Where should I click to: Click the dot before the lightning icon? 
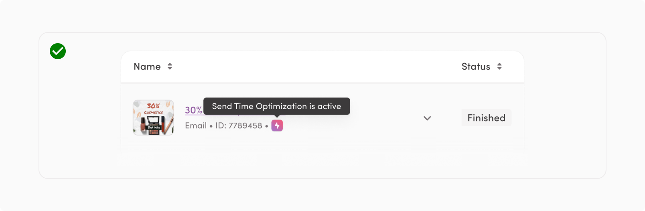click(x=266, y=126)
